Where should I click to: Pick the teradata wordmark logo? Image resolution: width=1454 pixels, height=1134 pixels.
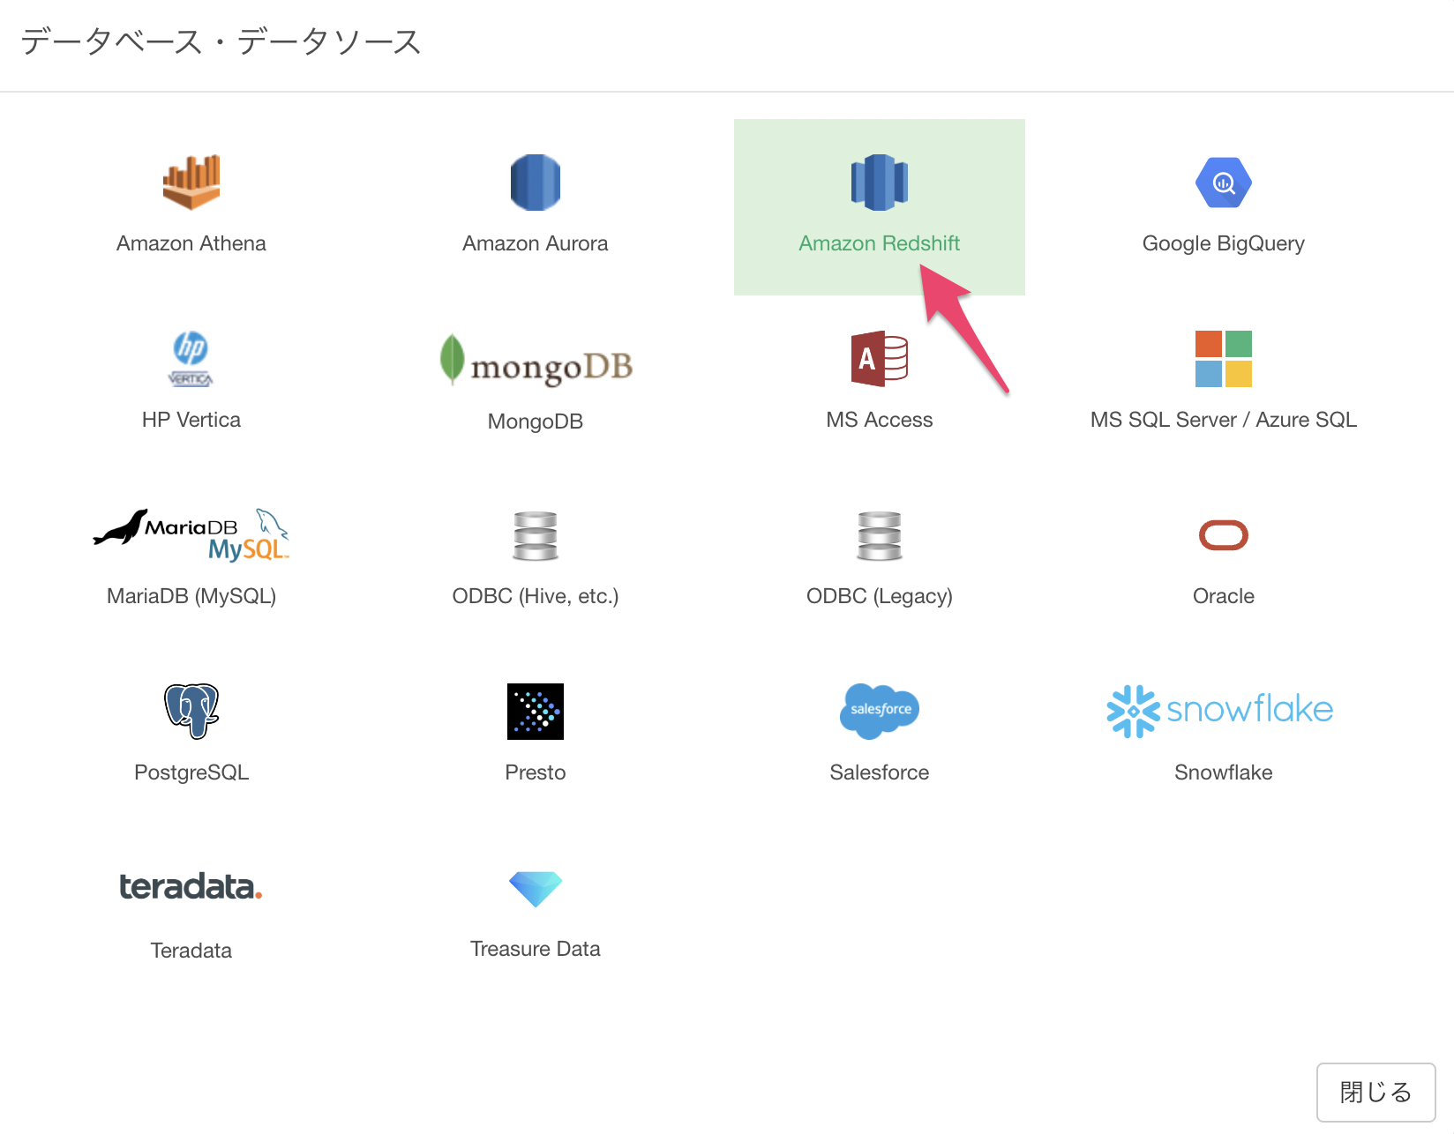[x=191, y=887]
